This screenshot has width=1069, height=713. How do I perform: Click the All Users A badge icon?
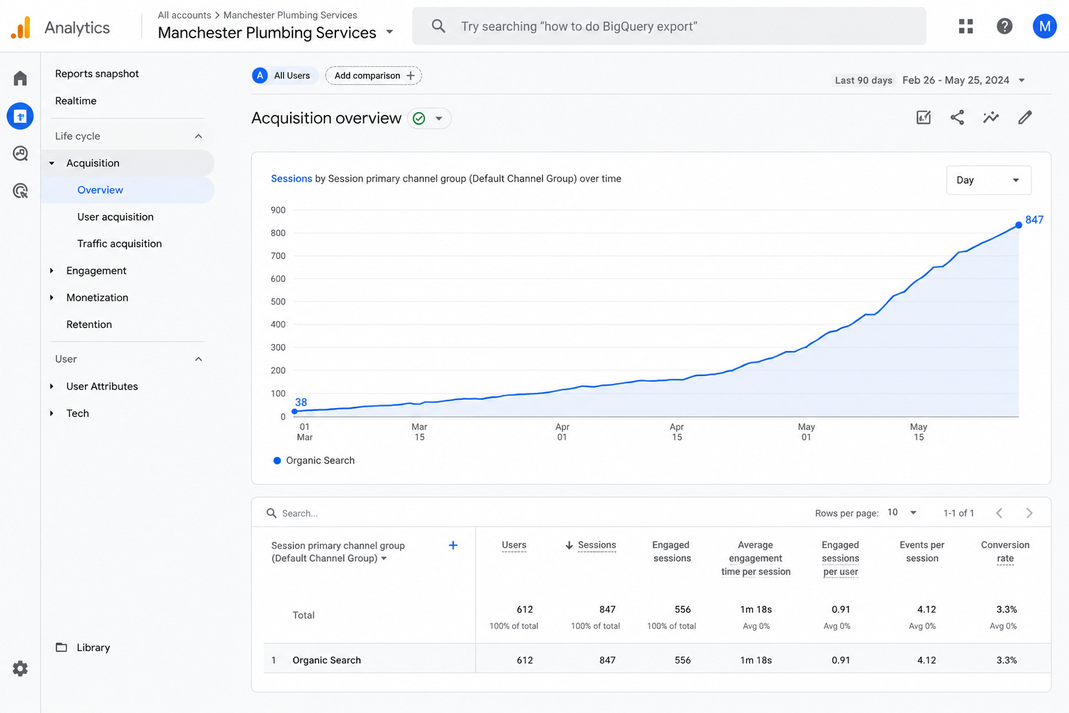point(260,75)
